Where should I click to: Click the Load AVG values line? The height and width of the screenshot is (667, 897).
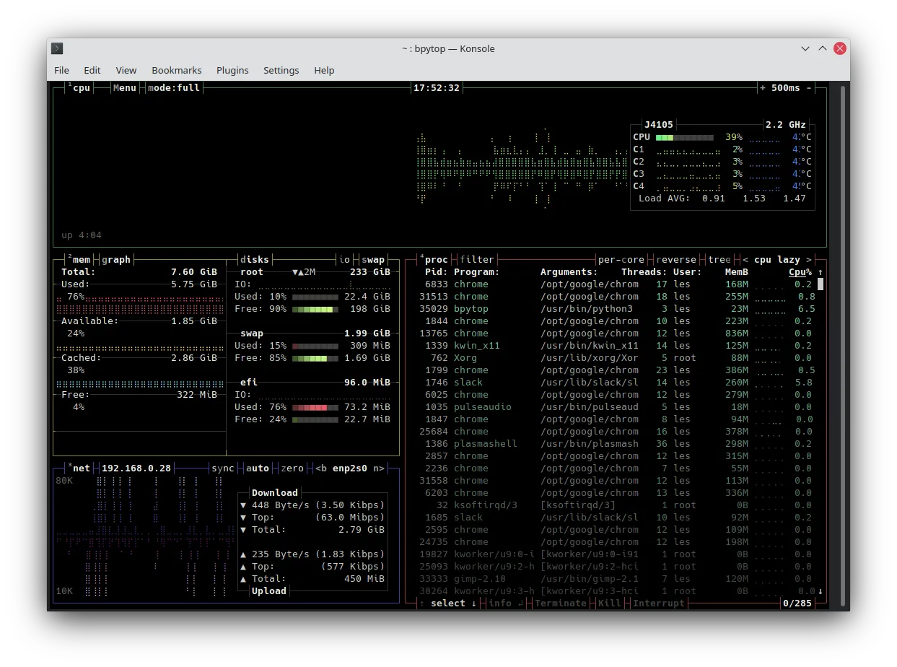[722, 198]
